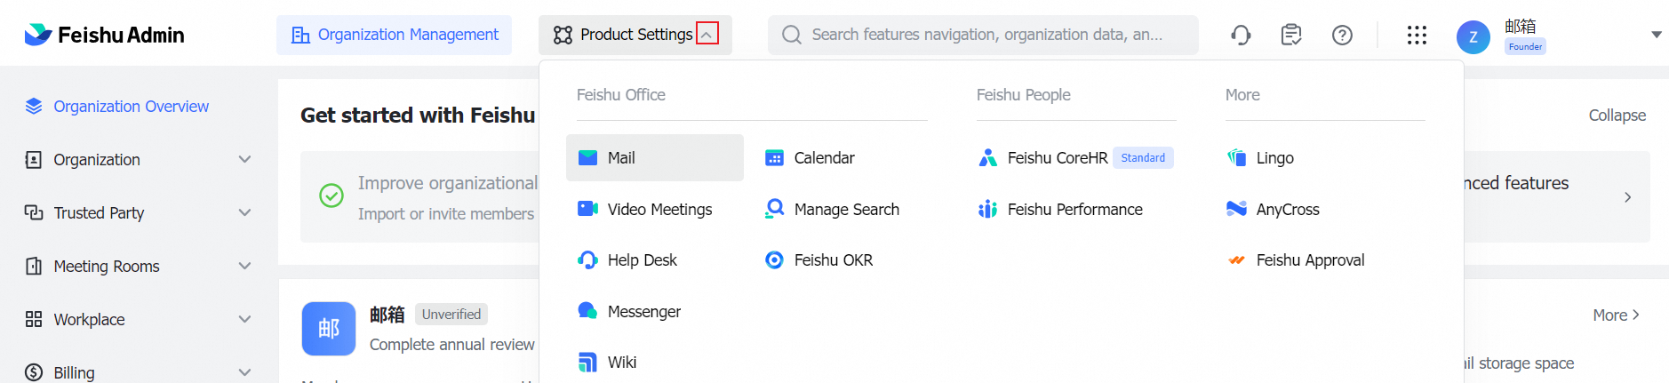Screen dimensions: 1669x383
Task: Click the Collapse link
Action: (1617, 116)
